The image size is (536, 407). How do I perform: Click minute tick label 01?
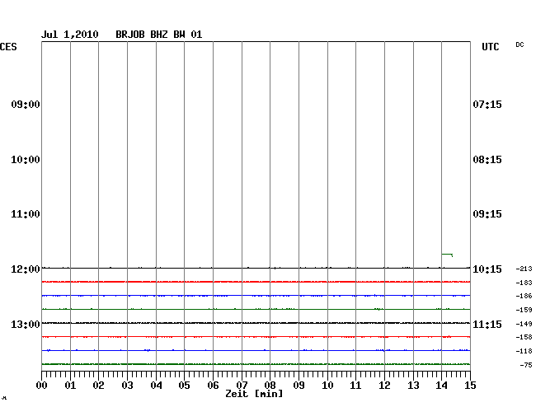coord(70,386)
